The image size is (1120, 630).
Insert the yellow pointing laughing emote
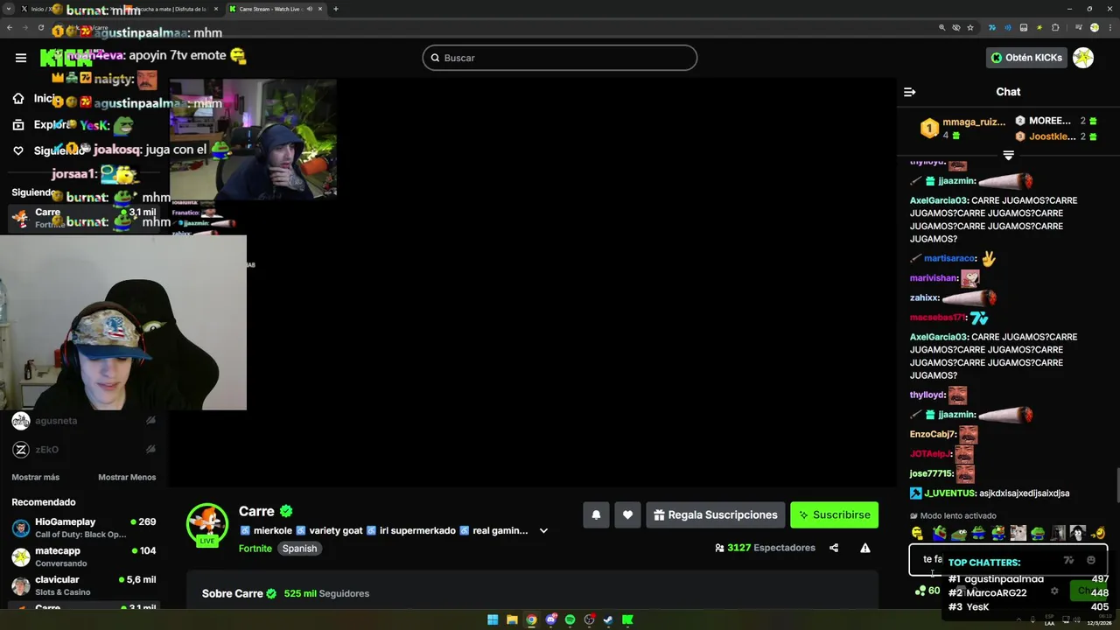1099,533
